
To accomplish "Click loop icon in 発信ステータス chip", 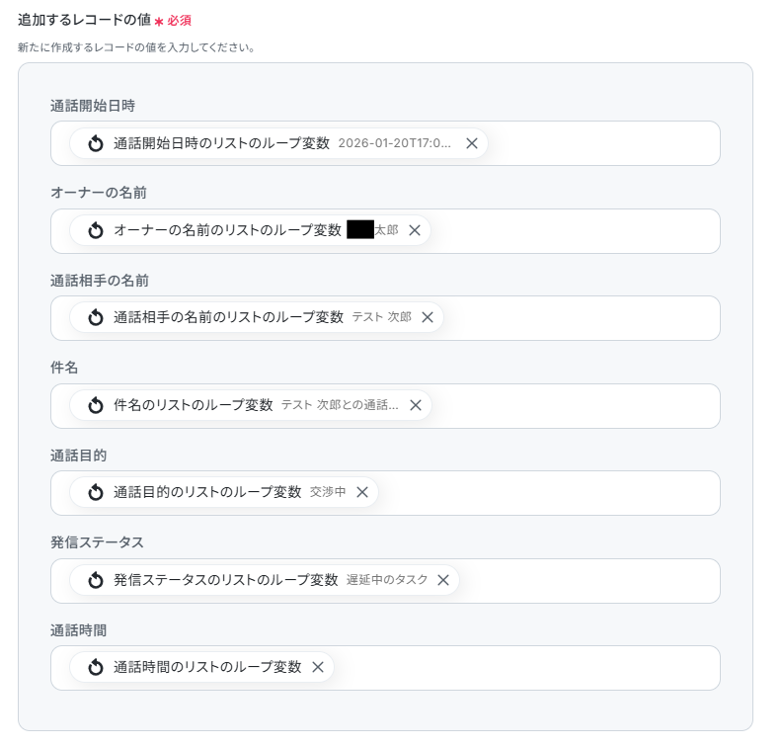I will [x=96, y=580].
